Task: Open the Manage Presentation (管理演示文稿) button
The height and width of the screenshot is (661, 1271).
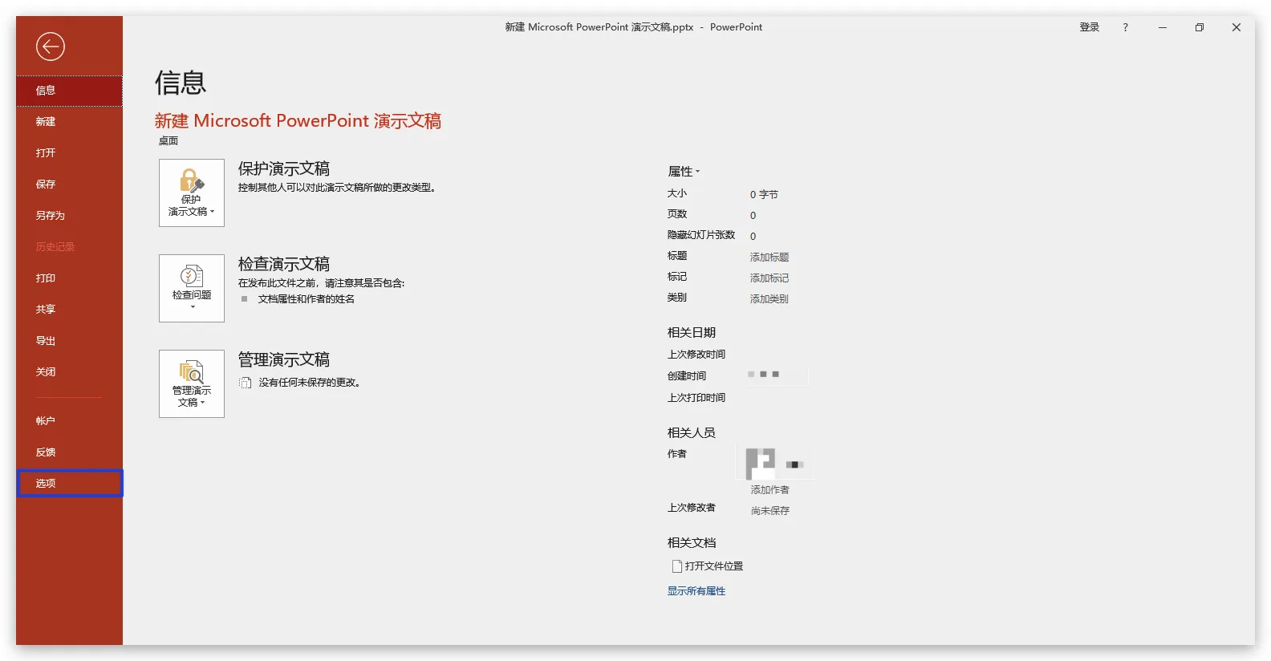Action: 192,383
